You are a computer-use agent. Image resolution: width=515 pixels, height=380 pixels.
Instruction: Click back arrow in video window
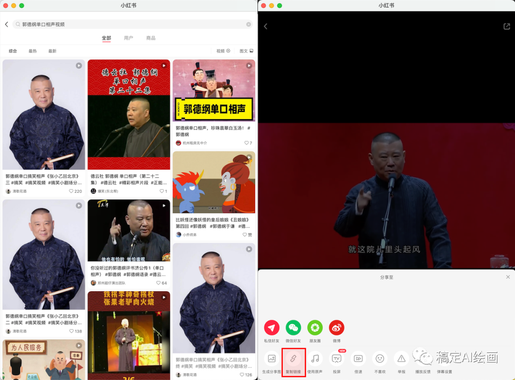click(x=266, y=26)
